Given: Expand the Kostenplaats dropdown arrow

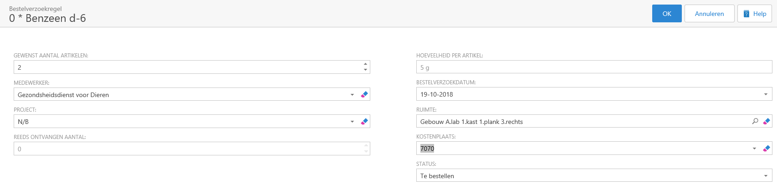Looking at the screenshot, I should [754, 149].
